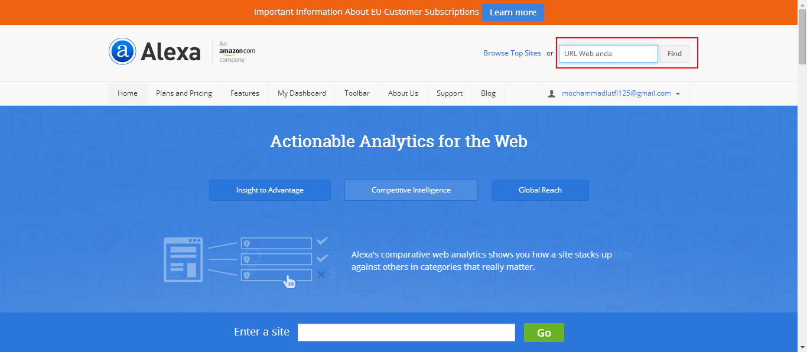
Task: Go to the Features menu item
Action: click(x=245, y=93)
